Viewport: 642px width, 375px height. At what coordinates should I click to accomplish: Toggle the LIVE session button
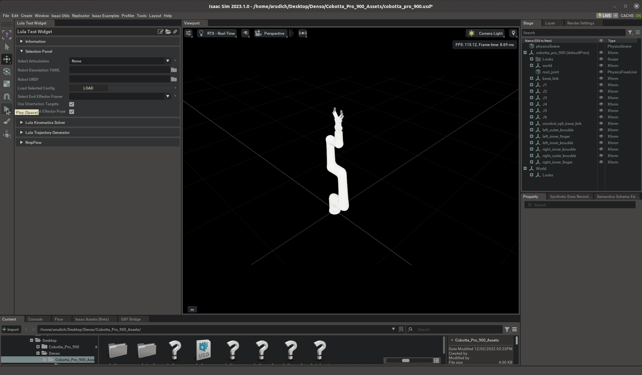tap(604, 15)
